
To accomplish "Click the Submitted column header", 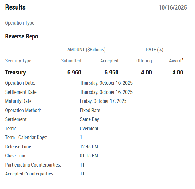I will 71,61.
